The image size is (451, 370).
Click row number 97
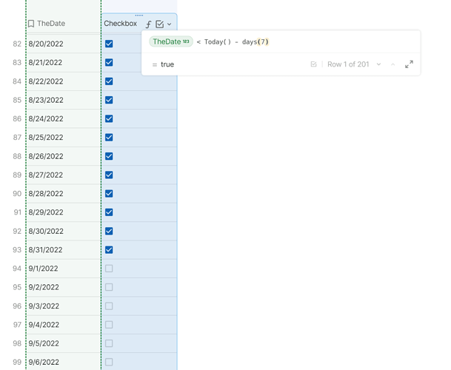click(x=17, y=325)
